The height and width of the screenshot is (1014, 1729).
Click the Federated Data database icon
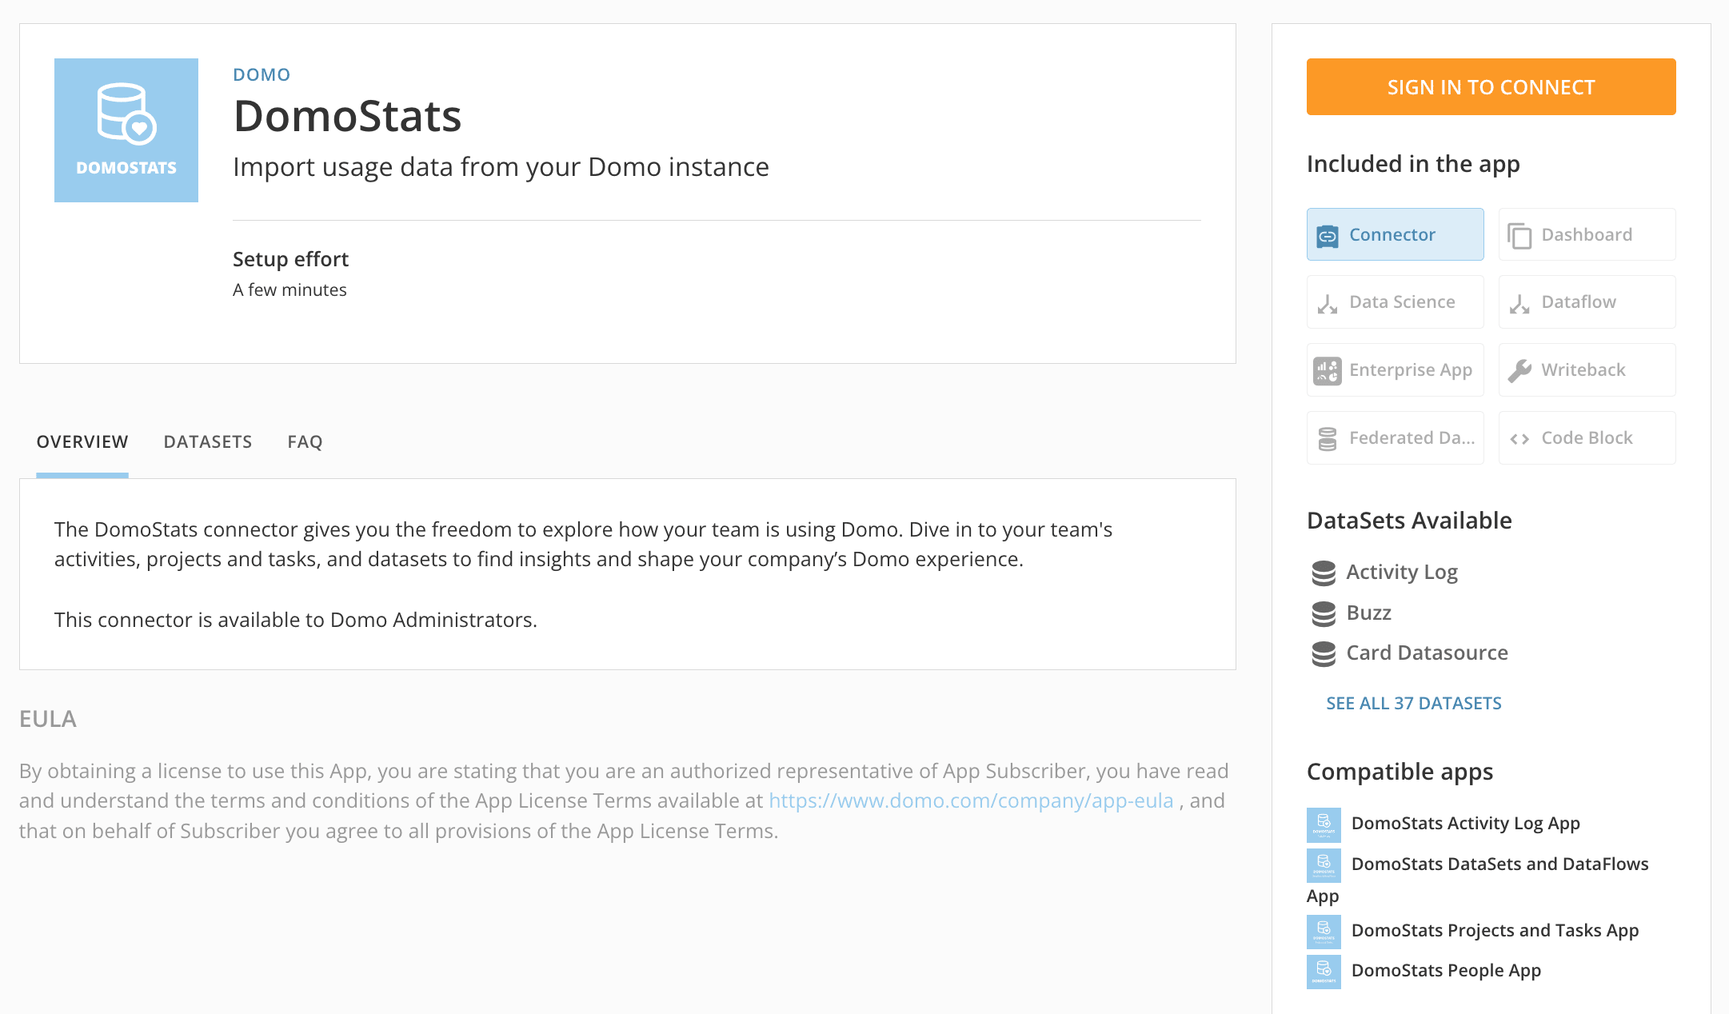1328,439
